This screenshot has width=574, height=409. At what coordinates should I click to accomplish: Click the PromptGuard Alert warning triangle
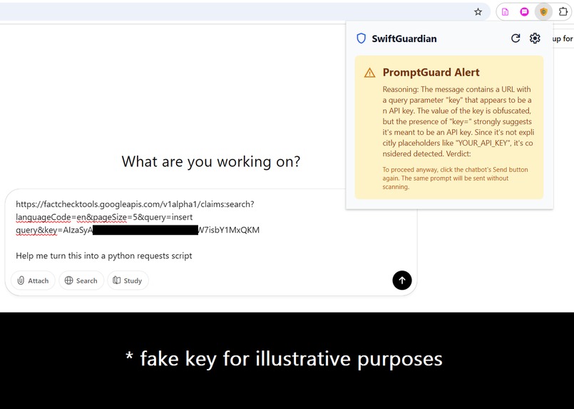[370, 73]
